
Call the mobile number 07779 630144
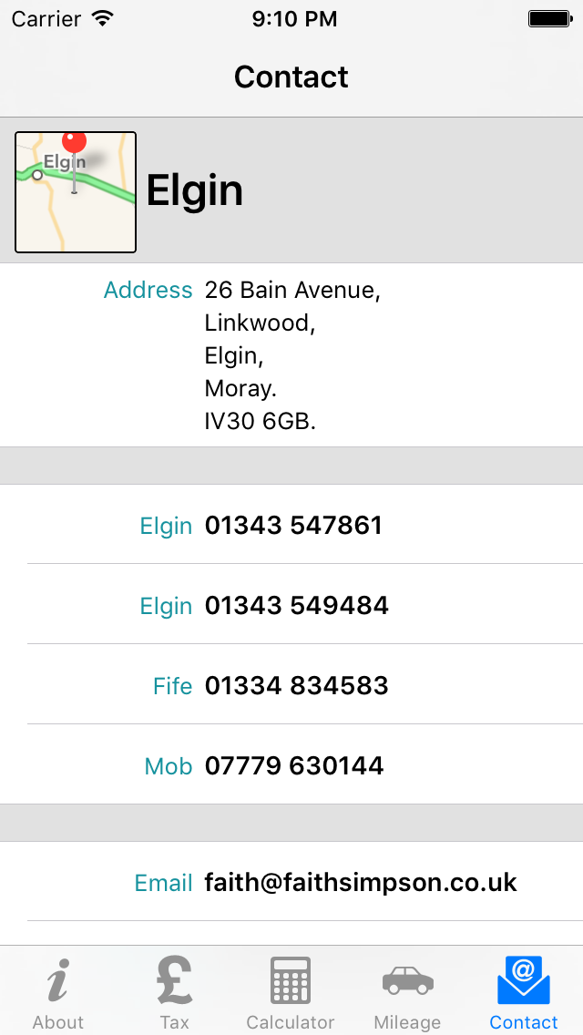click(294, 765)
